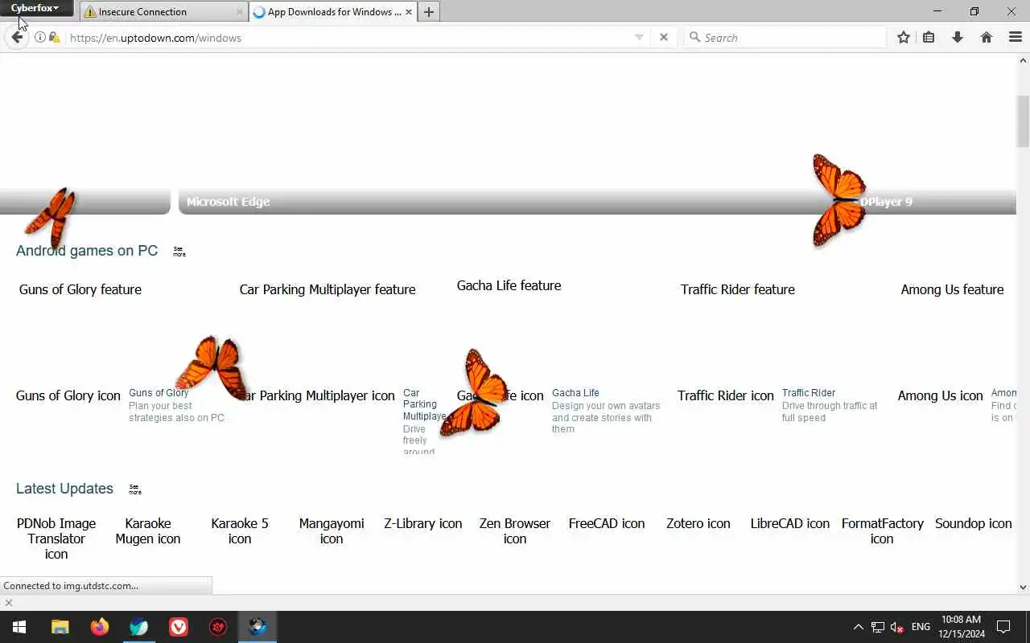Close the bottom bar with small X
The width and height of the screenshot is (1030, 643).
pyautogui.click(x=9, y=603)
